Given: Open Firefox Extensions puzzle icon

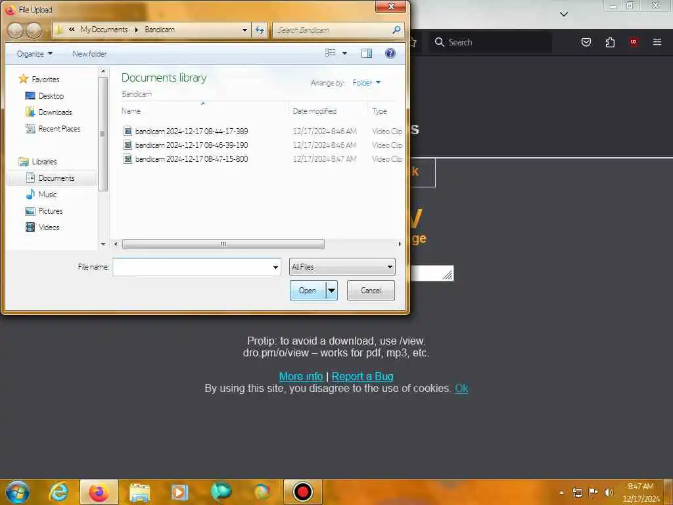Looking at the screenshot, I should click(x=610, y=42).
